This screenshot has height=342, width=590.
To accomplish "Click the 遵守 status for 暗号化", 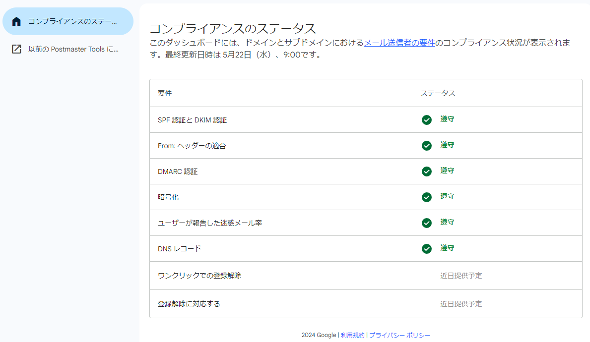I will coord(447,197).
